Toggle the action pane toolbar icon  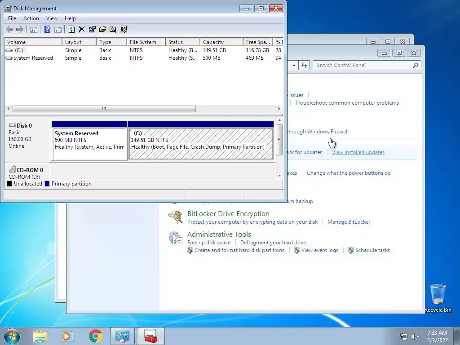coord(58,29)
